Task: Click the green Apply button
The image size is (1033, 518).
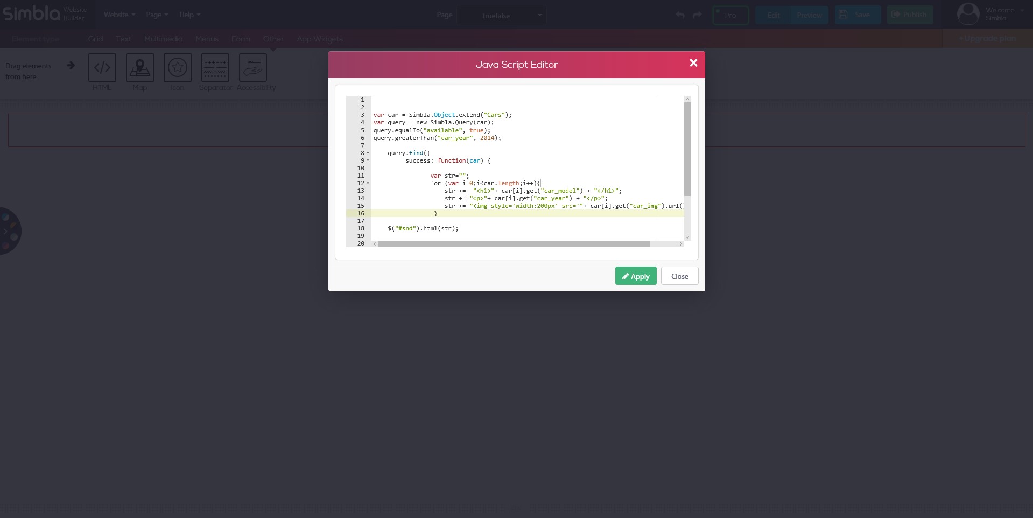Action: (636, 276)
